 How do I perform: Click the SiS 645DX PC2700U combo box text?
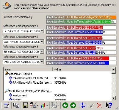click(21, 52)
